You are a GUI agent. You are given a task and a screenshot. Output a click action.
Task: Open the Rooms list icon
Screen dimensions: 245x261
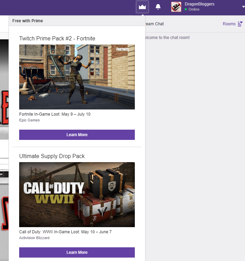[240, 24]
